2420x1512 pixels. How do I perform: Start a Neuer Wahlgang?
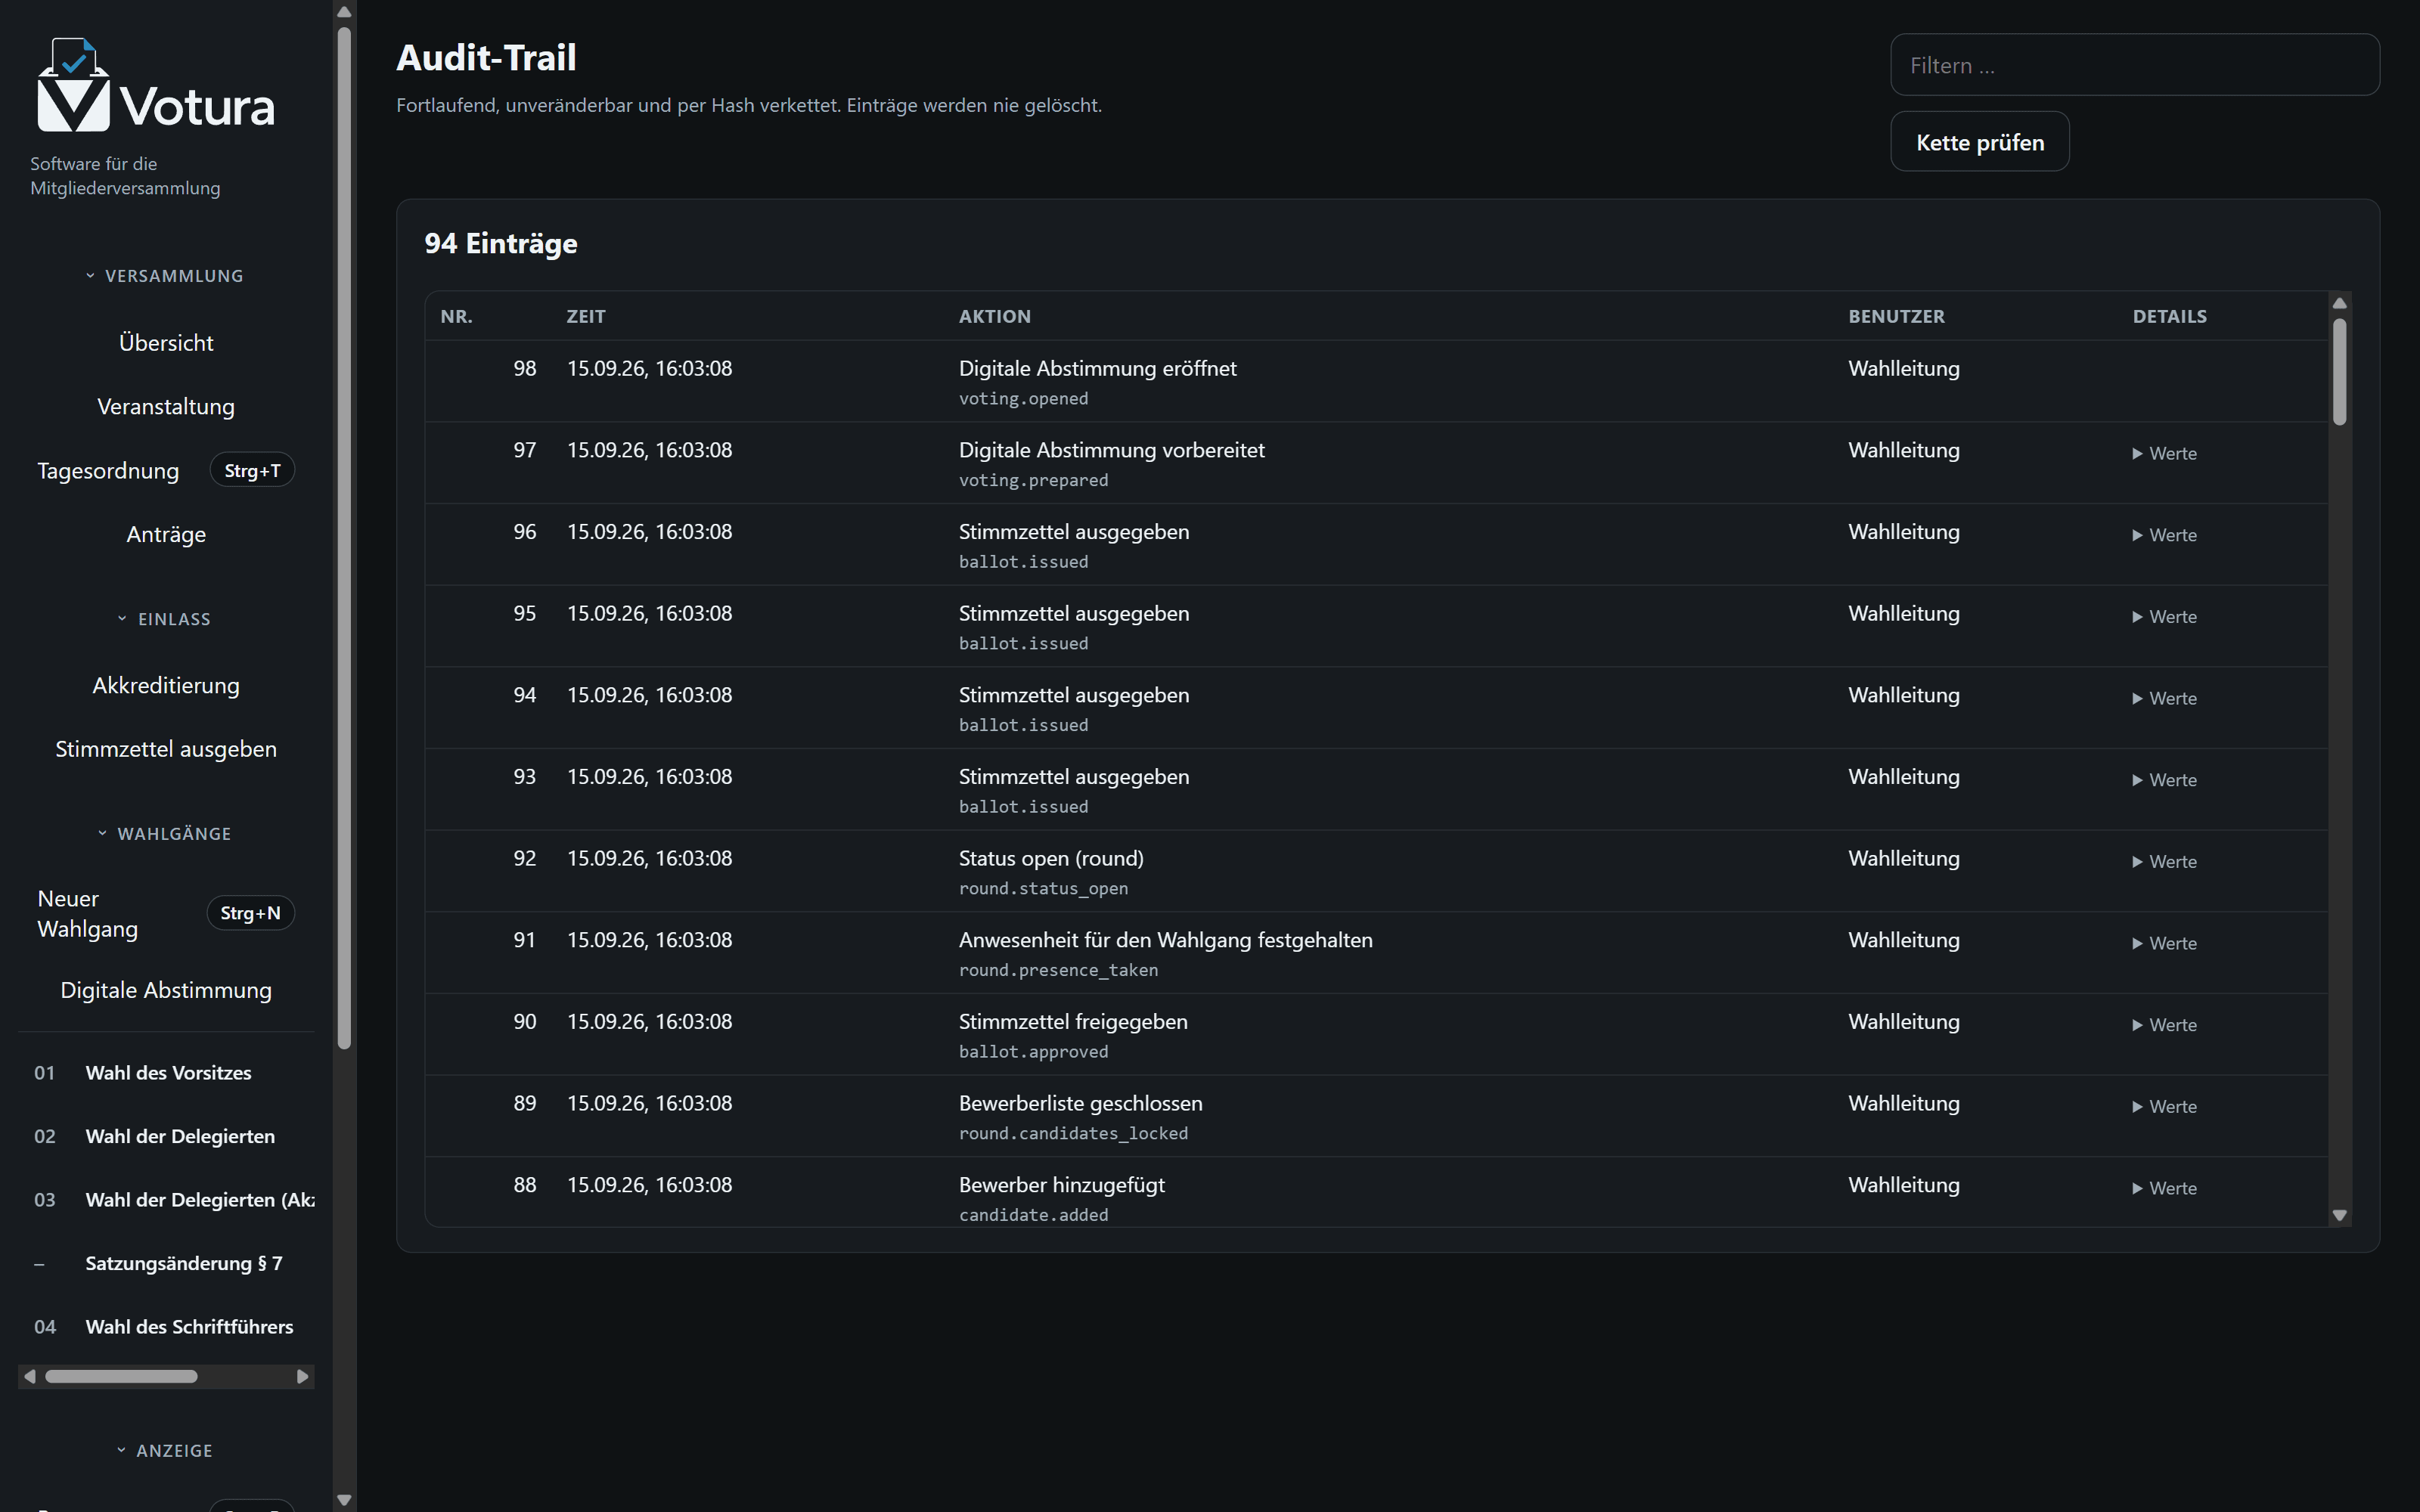pyautogui.click(x=166, y=914)
